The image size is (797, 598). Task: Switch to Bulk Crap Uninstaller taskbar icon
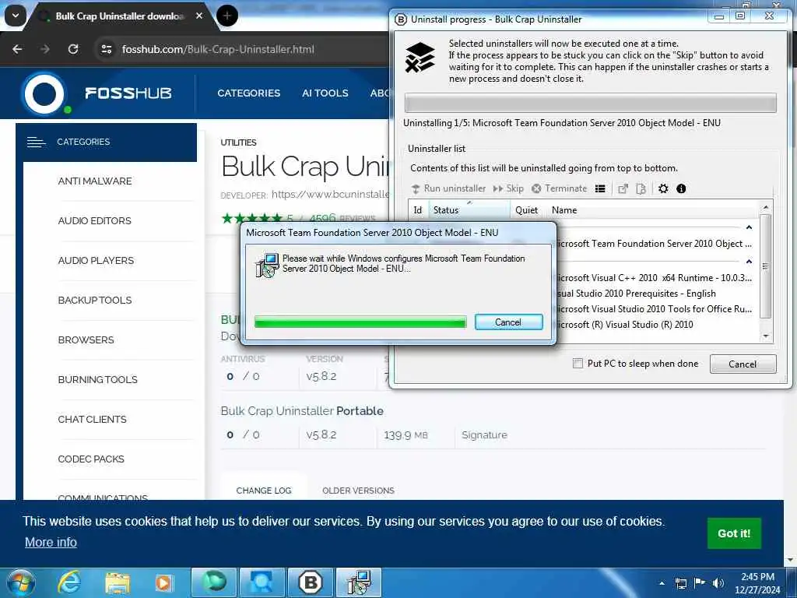point(310,582)
